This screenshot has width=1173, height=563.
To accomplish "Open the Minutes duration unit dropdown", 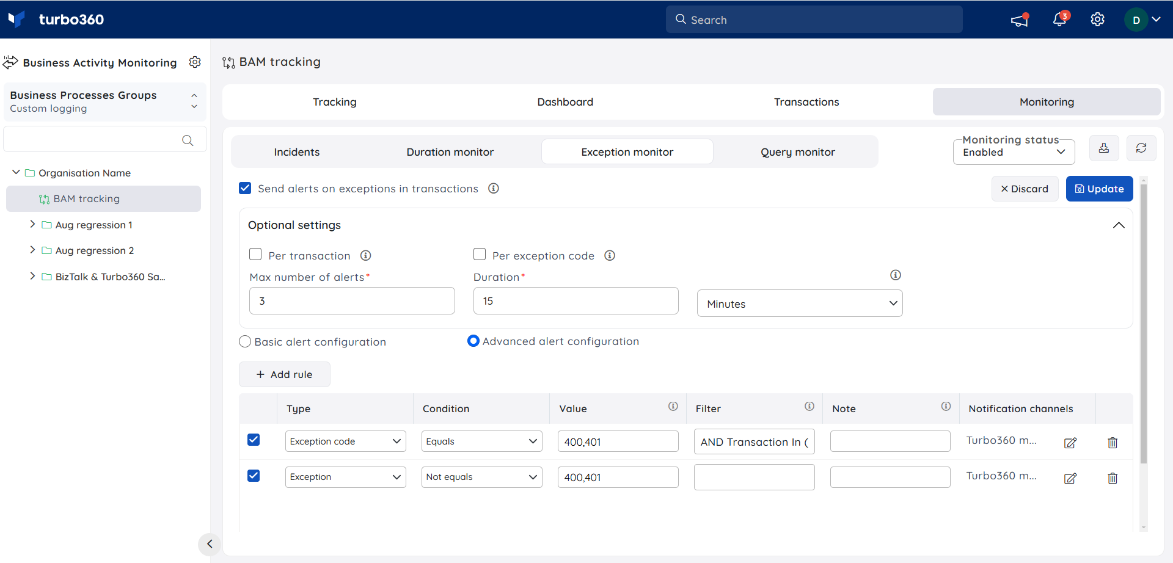I will coord(800,303).
